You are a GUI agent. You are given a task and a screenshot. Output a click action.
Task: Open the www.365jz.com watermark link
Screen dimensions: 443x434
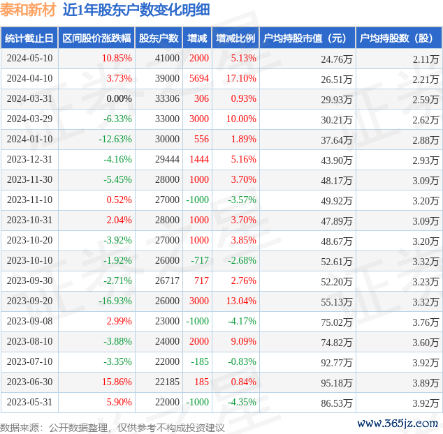pos(397,424)
